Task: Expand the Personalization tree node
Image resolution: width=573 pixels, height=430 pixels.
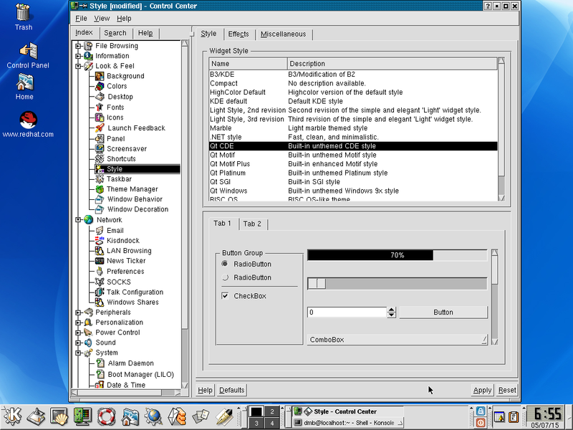Action: click(x=78, y=322)
